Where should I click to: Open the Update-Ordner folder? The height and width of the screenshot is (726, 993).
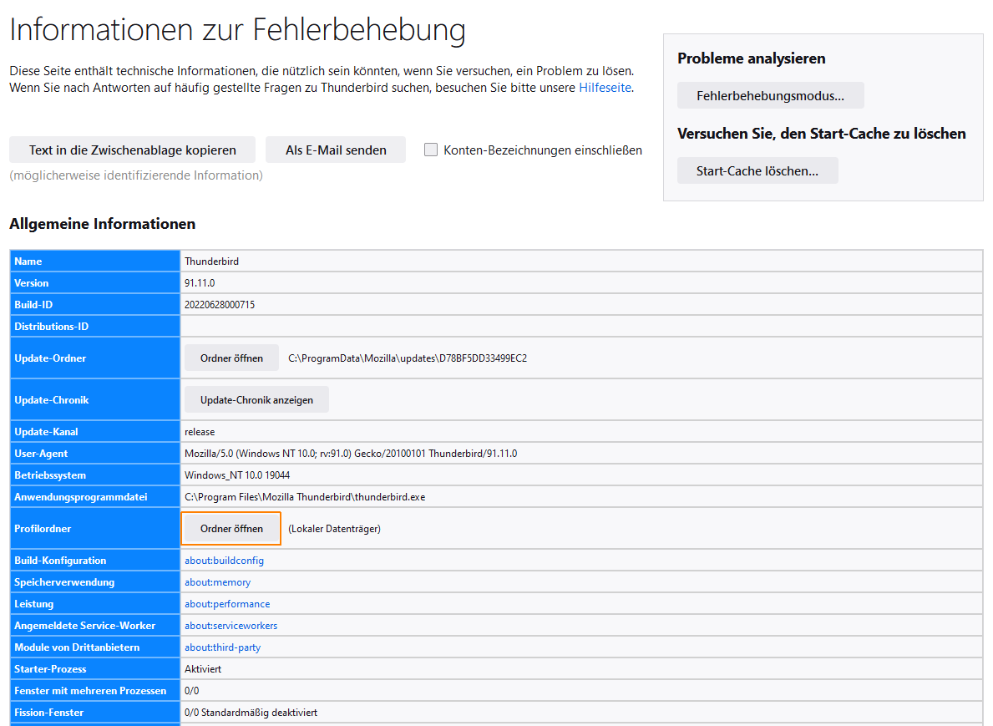click(x=231, y=358)
